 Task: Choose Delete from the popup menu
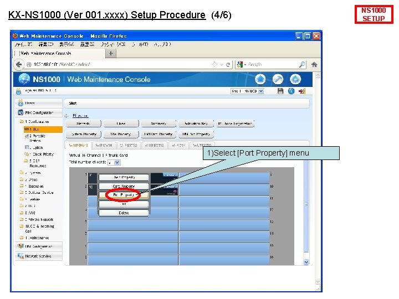coord(124,213)
